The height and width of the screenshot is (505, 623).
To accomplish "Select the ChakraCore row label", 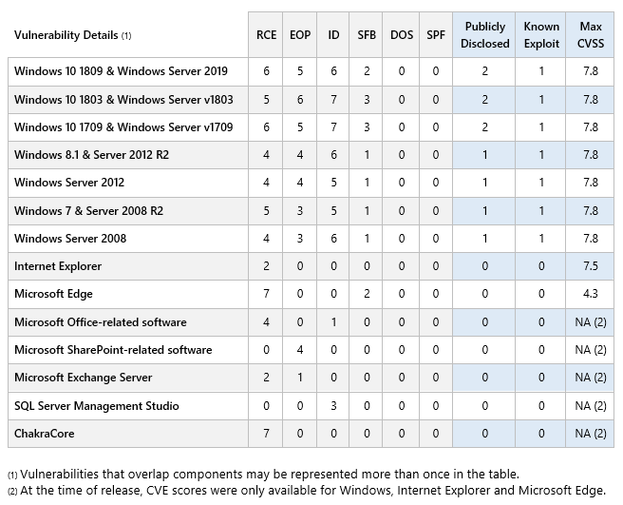I will click(x=44, y=434).
